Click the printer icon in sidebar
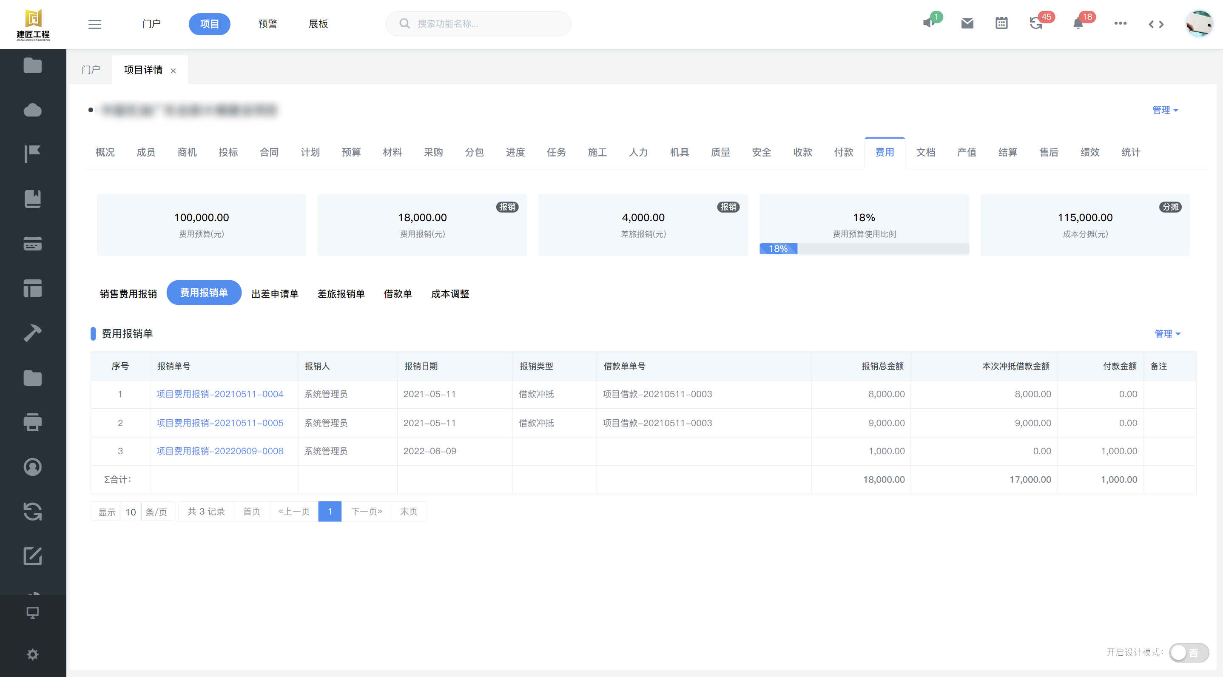 tap(32, 422)
